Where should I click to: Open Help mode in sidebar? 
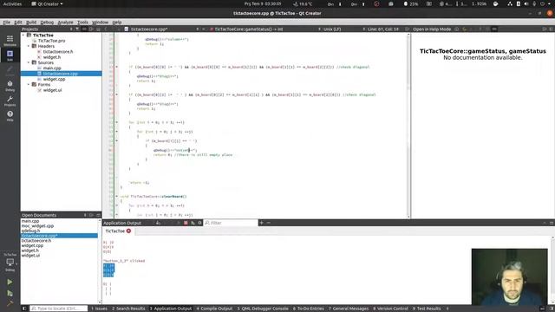[x=10, y=116]
